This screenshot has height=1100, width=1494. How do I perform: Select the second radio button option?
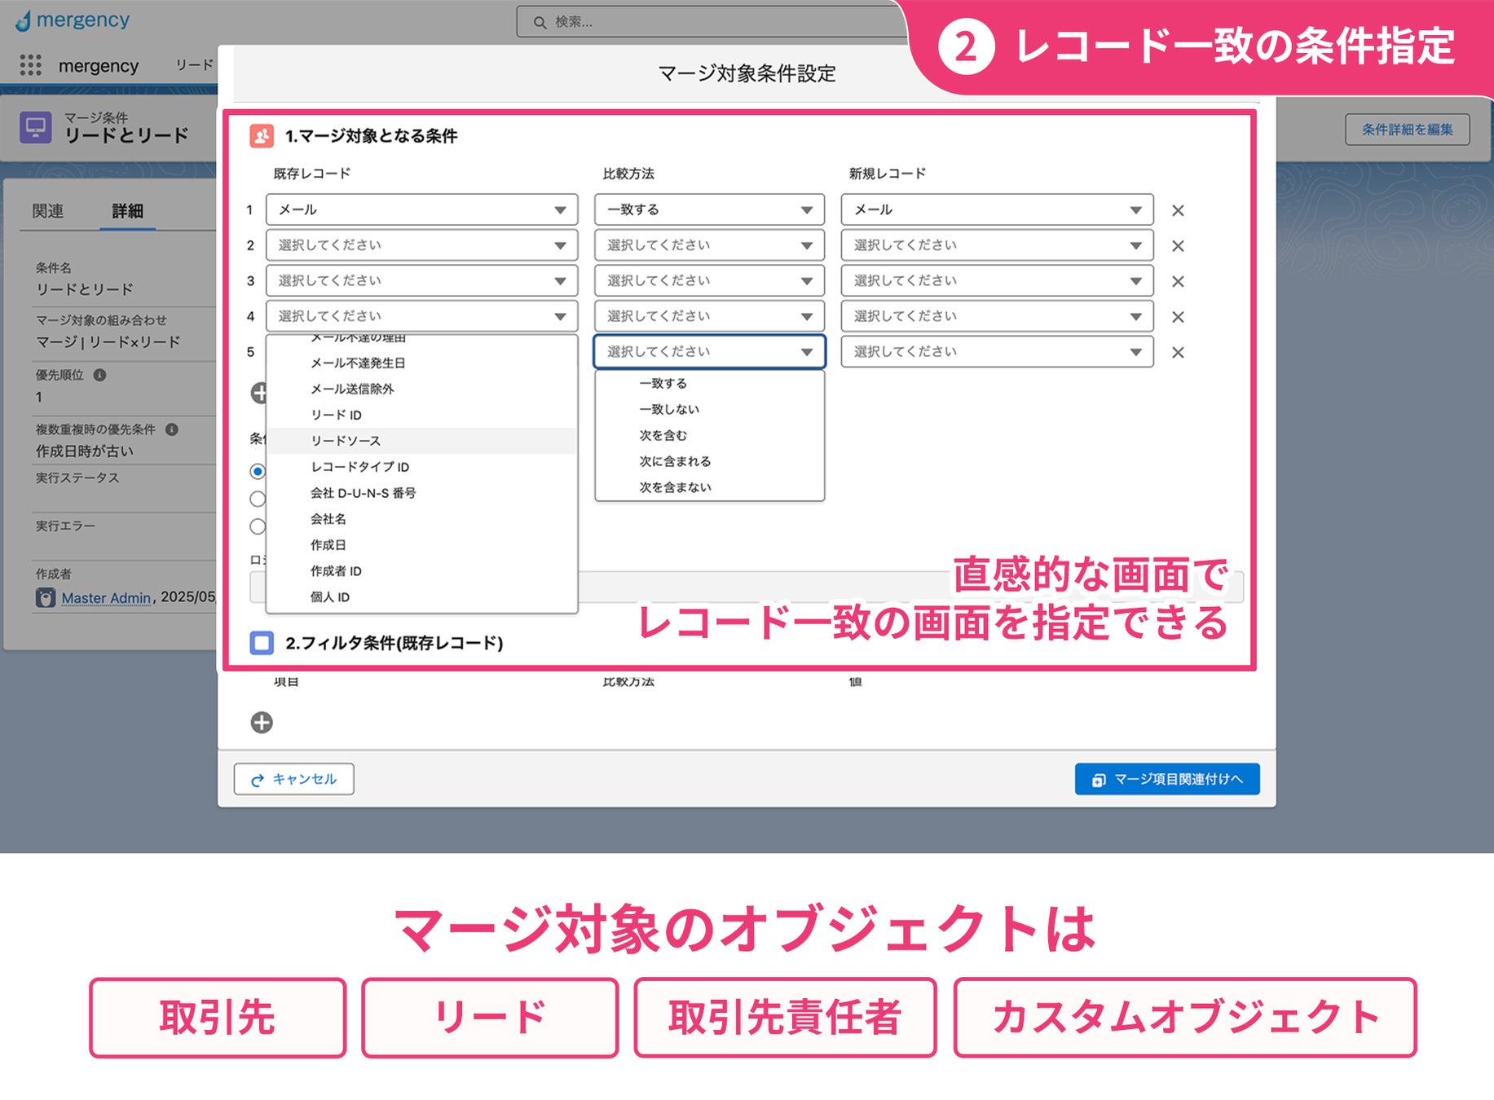coord(258,499)
